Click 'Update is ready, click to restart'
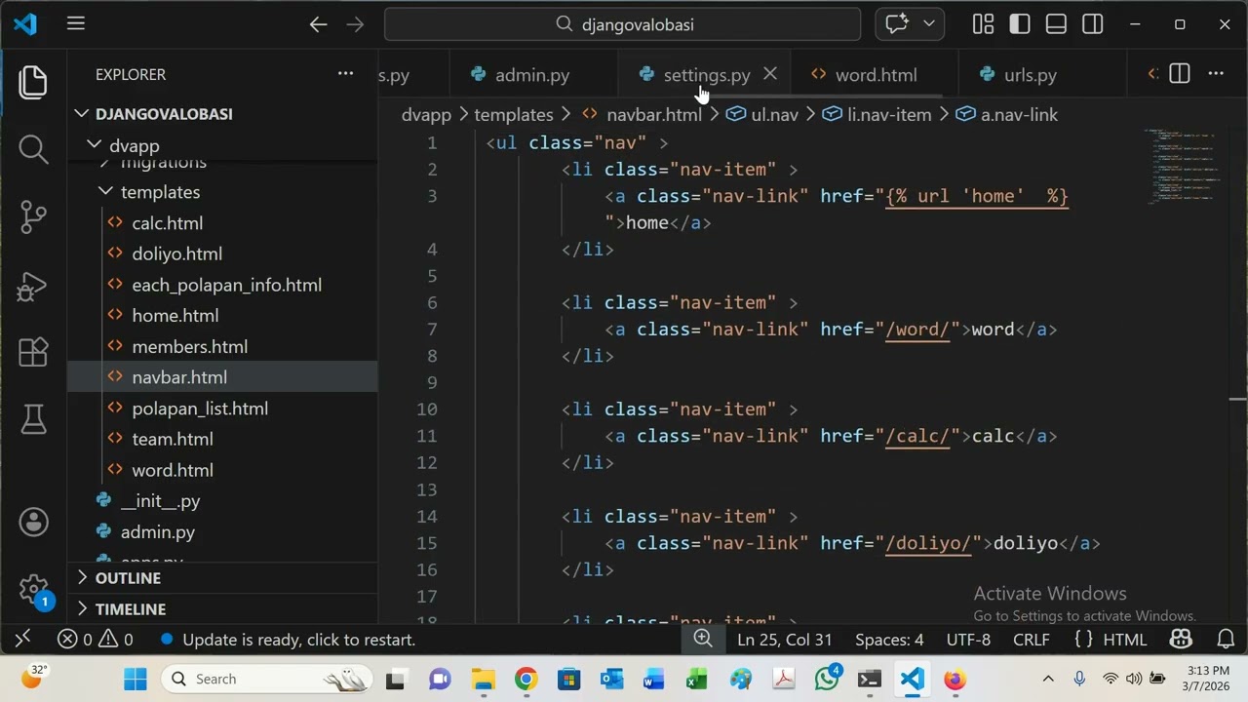 [x=289, y=640]
